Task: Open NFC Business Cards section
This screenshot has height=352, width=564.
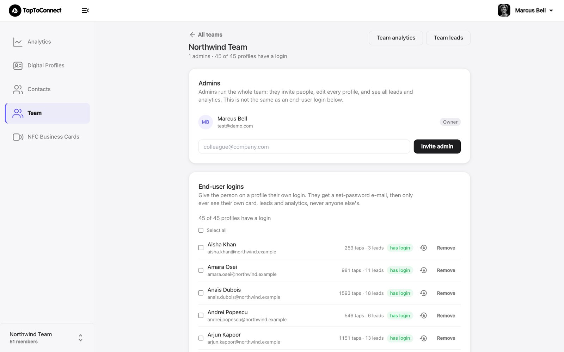Action: click(47, 137)
